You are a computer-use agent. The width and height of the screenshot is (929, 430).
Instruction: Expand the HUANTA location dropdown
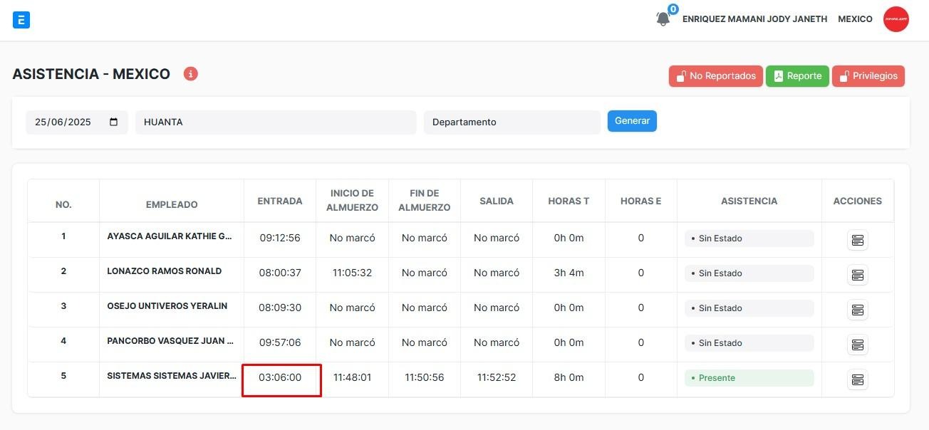[275, 122]
